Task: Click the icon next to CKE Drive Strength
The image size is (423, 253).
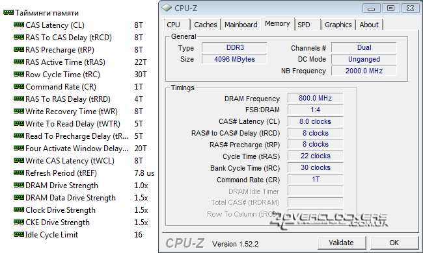Action: tap(19, 222)
